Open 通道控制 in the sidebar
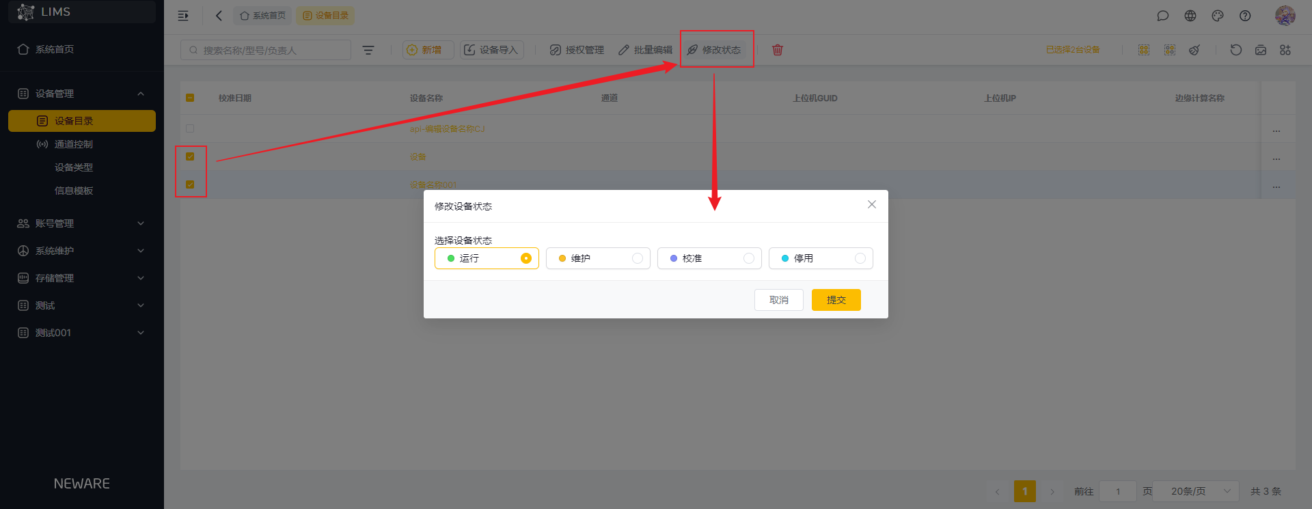 coord(82,144)
